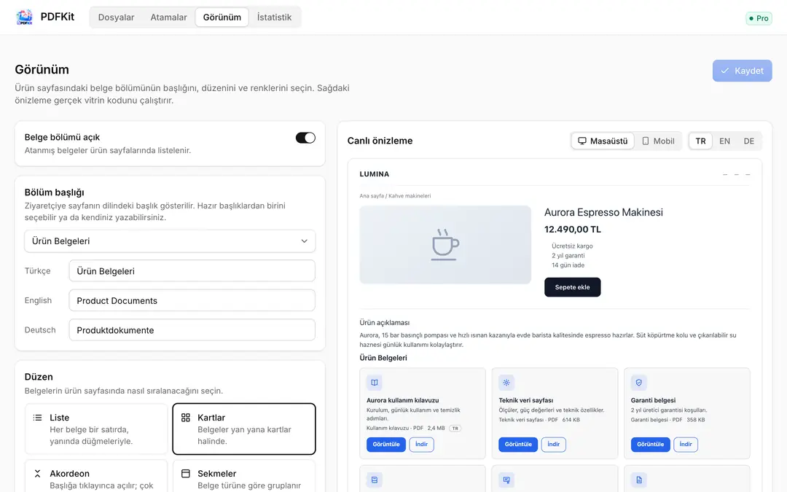This screenshot has width=787, height=492.
Task: Open the Dosyalar tab
Action: 116,17
